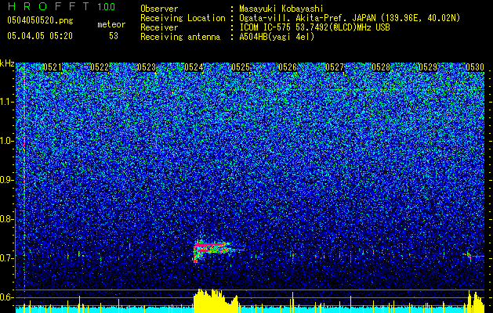Click the date stamp 05.04.05 05:20

click(40, 36)
